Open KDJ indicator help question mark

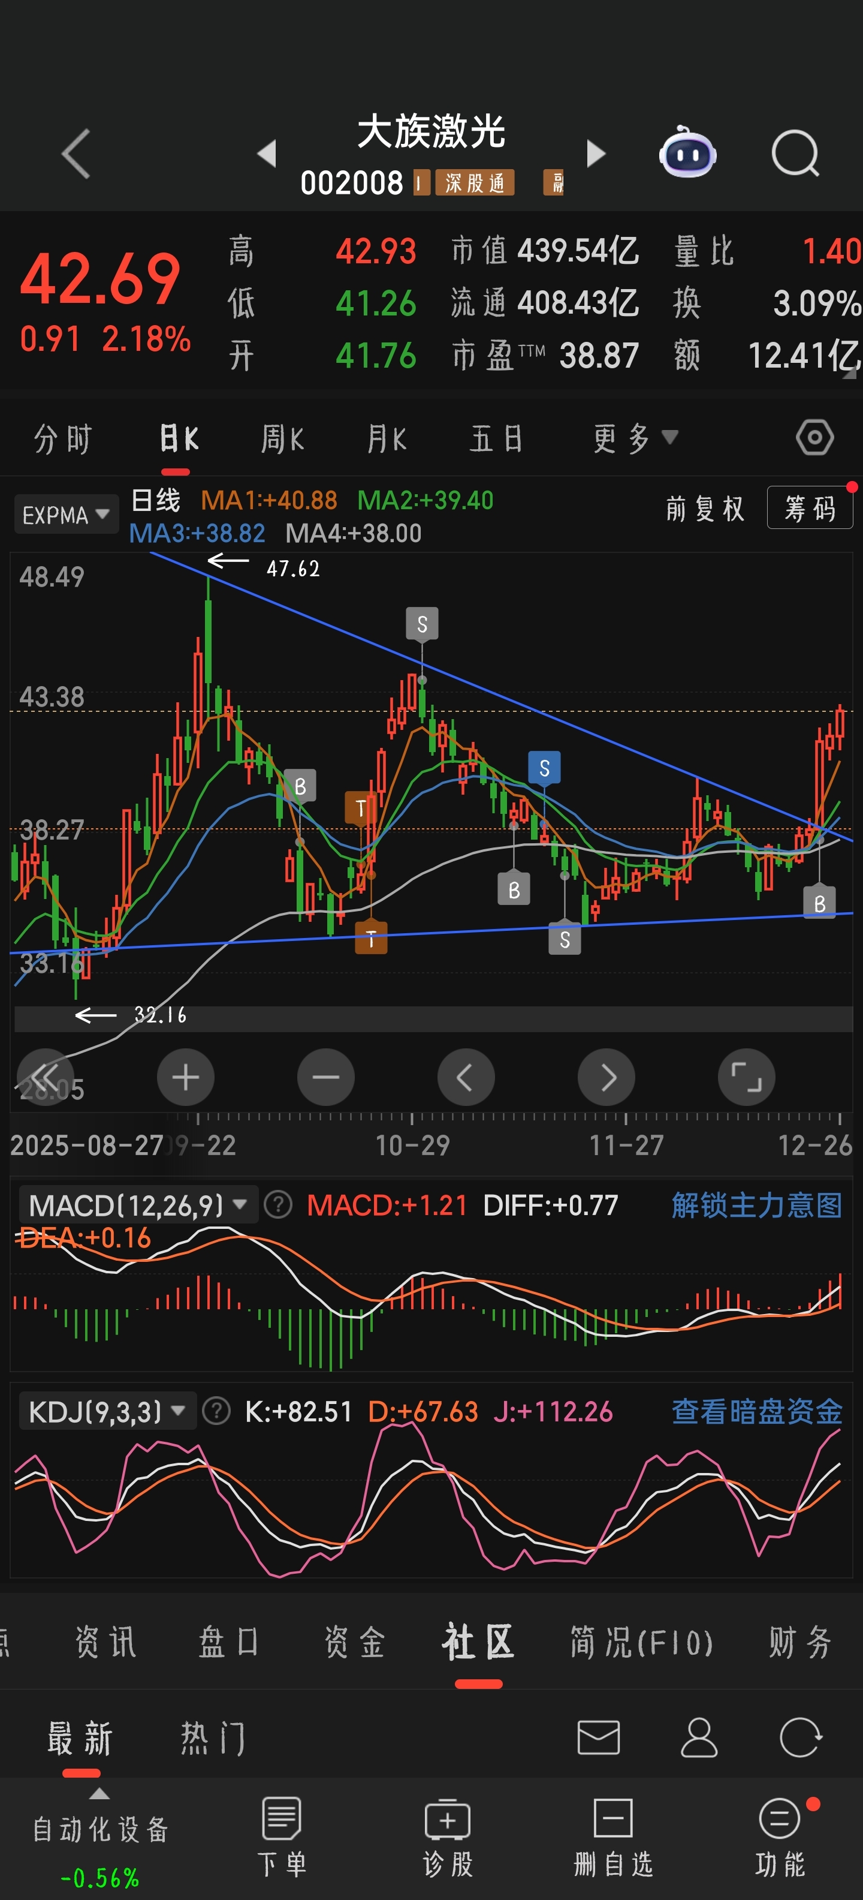[x=216, y=1411]
